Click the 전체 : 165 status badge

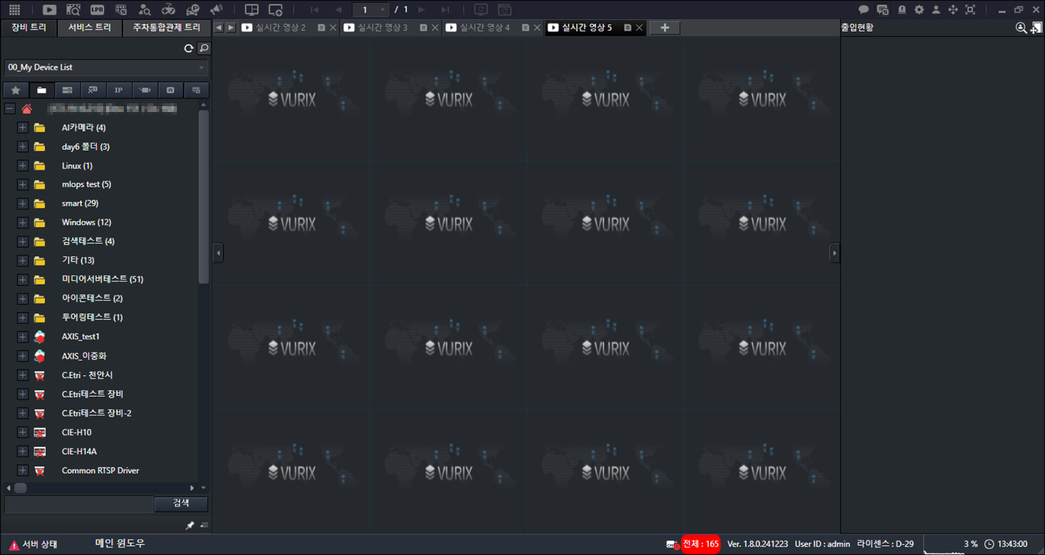(x=701, y=544)
